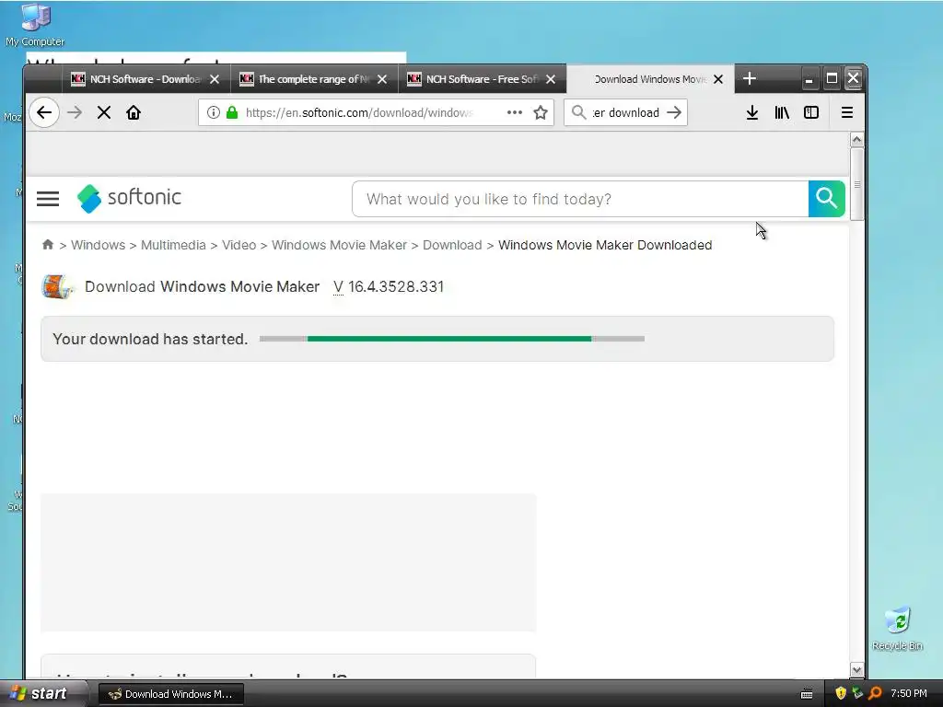
Task: Click the Download Windows Movie Maker heading
Action: pyautogui.click(x=202, y=287)
